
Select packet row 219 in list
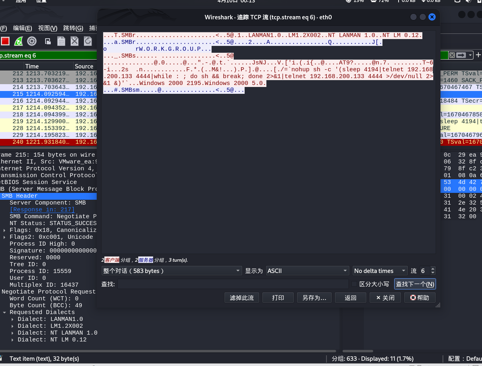48,121
